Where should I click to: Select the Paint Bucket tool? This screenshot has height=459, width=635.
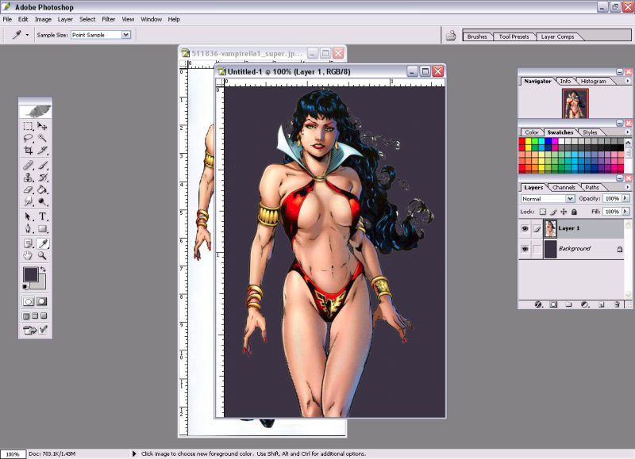point(42,189)
